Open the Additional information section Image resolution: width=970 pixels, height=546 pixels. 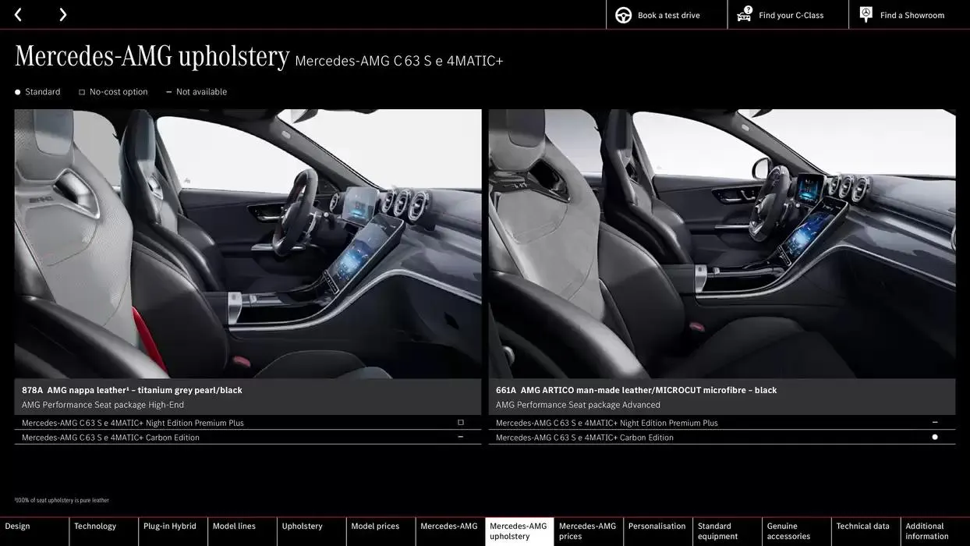coord(926,530)
